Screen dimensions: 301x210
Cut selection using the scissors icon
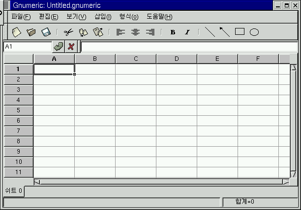68,32
